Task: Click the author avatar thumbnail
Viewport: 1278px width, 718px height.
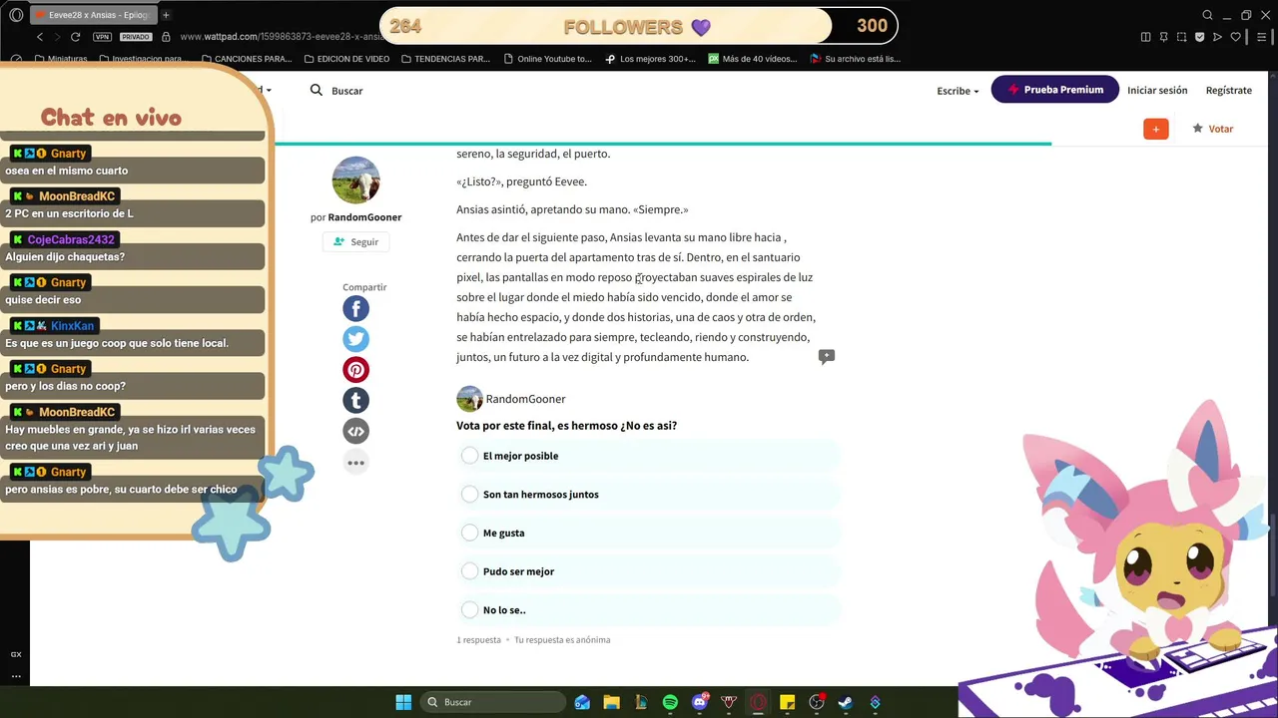Action: pyautogui.click(x=355, y=180)
